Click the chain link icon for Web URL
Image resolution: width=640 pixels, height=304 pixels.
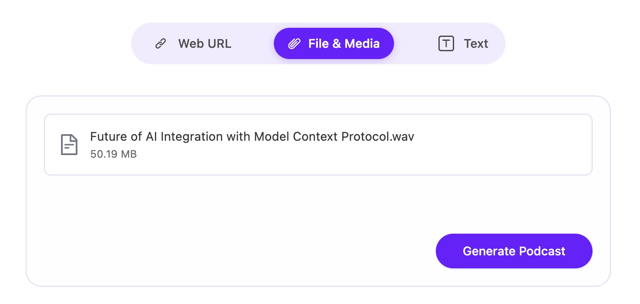click(x=161, y=44)
